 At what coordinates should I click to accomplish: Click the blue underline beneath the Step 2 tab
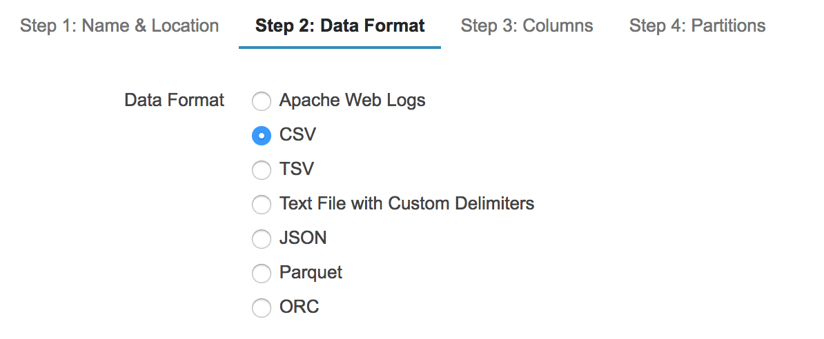point(340,48)
